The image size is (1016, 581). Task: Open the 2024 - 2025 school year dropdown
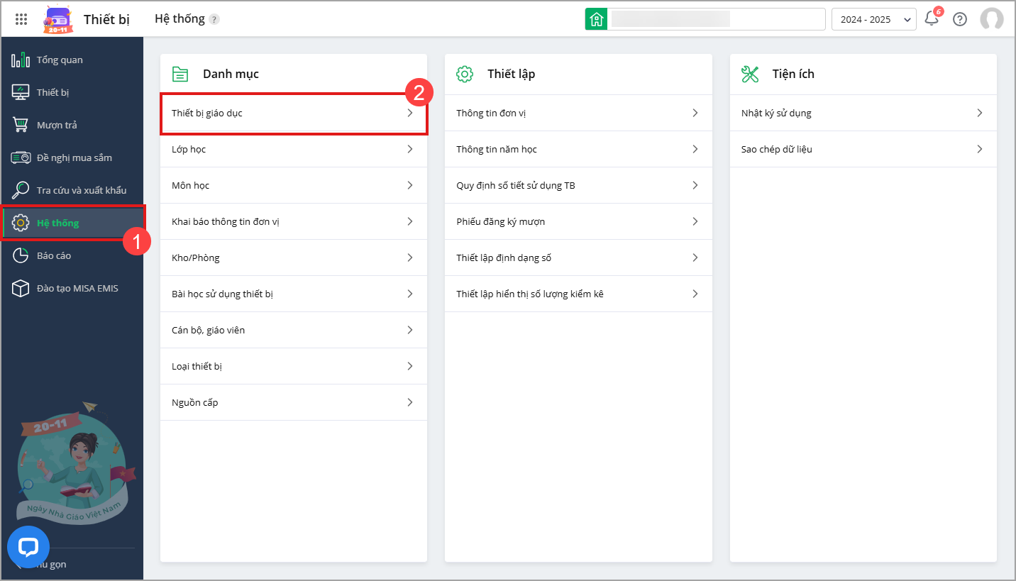tap(873, 19)
